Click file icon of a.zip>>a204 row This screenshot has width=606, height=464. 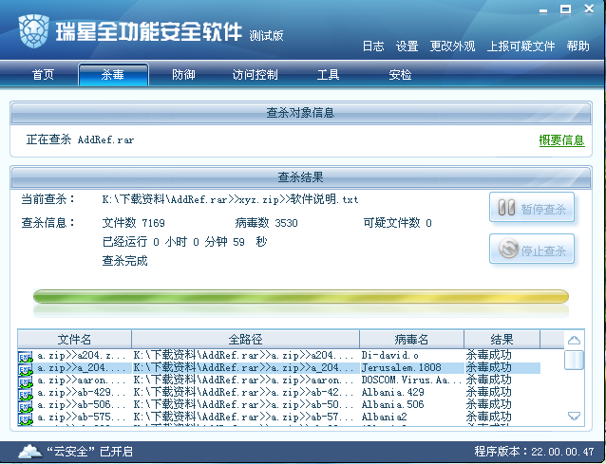(x=25, y=356)
